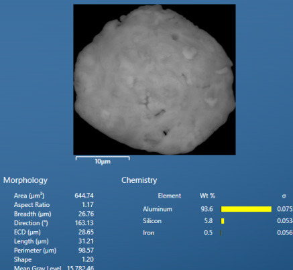
Task: Click the Length (µm) label
Action: click(31, 241)
